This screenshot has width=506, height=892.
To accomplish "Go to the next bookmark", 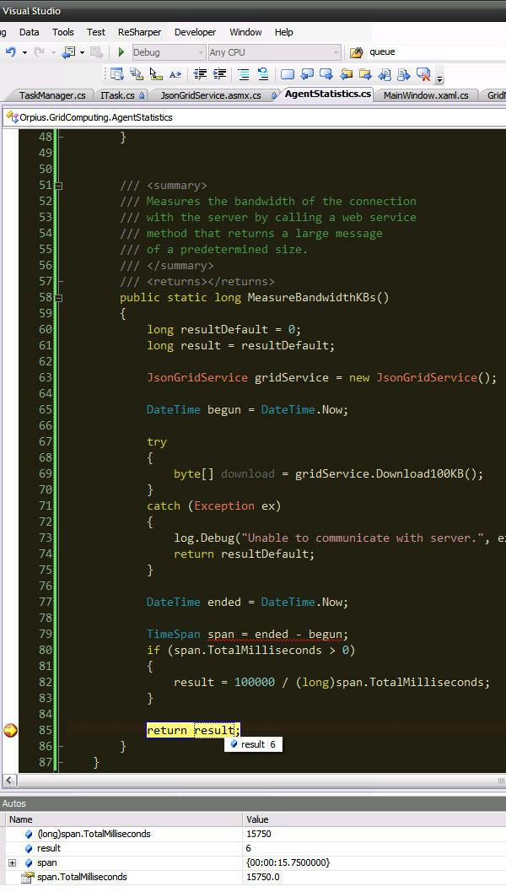I will pyautogui.click(x=326, y=74).
